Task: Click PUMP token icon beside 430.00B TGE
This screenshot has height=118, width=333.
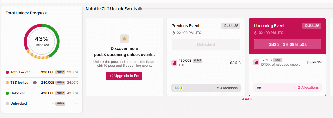Action: coord(174,63)
